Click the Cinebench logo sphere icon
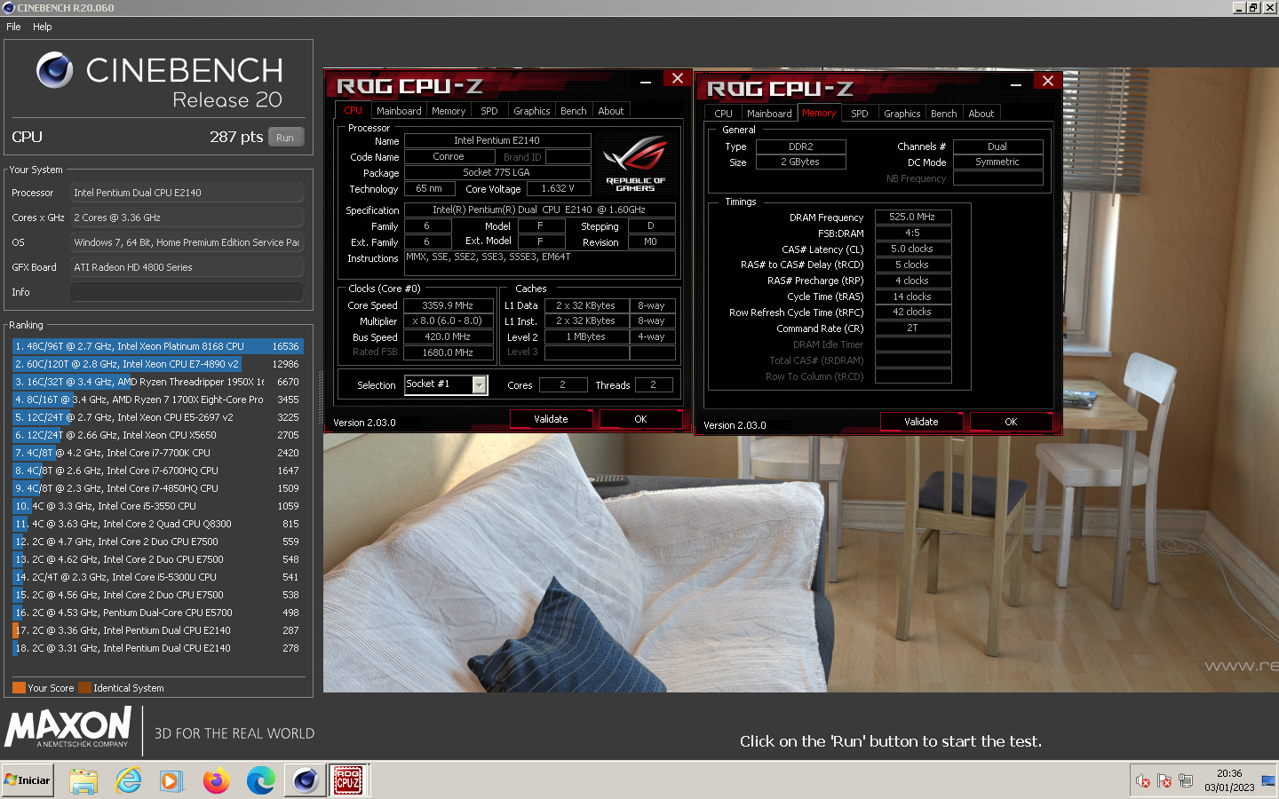The image size is (1279, 799). tap(54, 70)
